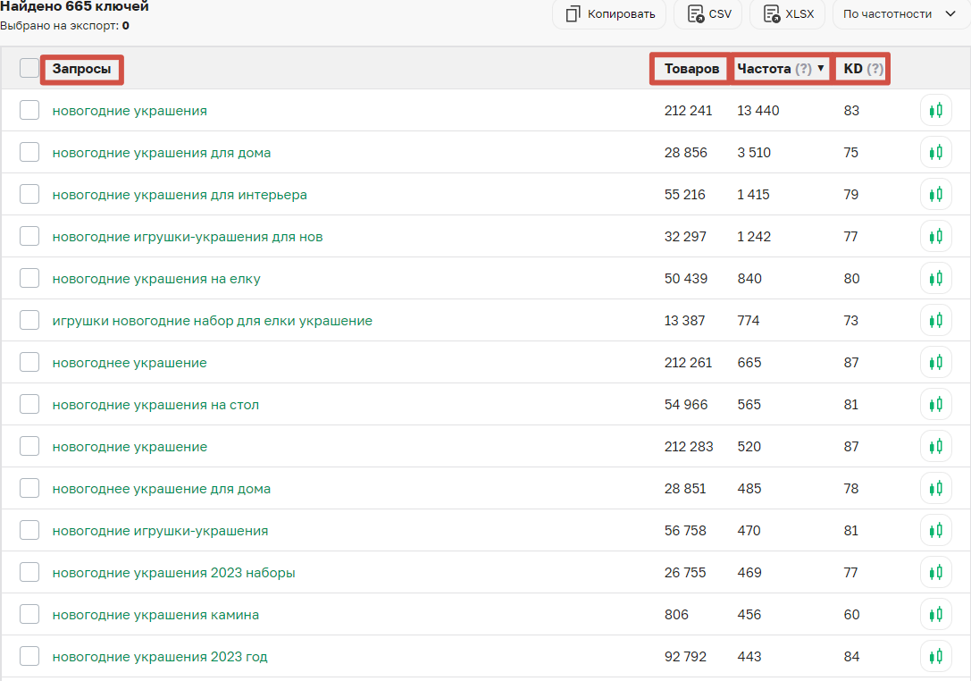Open chart icon for новогодние украшения 2023 год
Screen dimensions: 971x681
(935, 657)
